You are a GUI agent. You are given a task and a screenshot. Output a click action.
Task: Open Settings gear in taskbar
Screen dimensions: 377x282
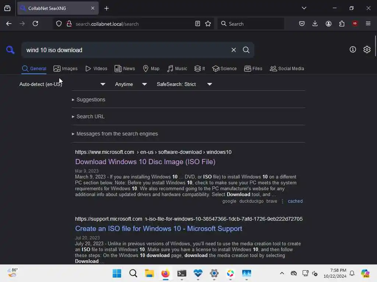pos(214,273)
